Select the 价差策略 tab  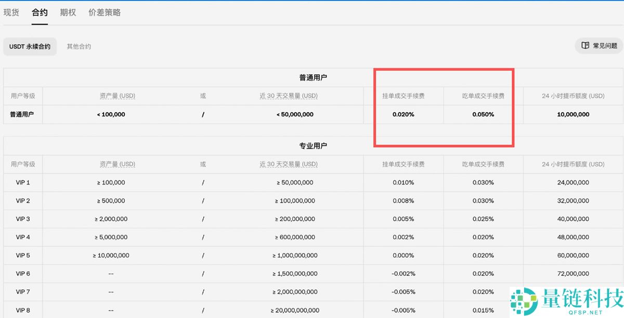pos(103,12)
